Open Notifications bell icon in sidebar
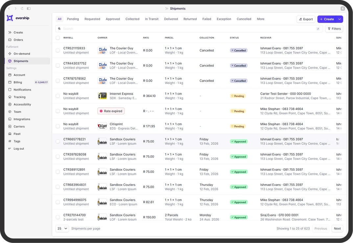353x243 pixels. pos(10,90)
